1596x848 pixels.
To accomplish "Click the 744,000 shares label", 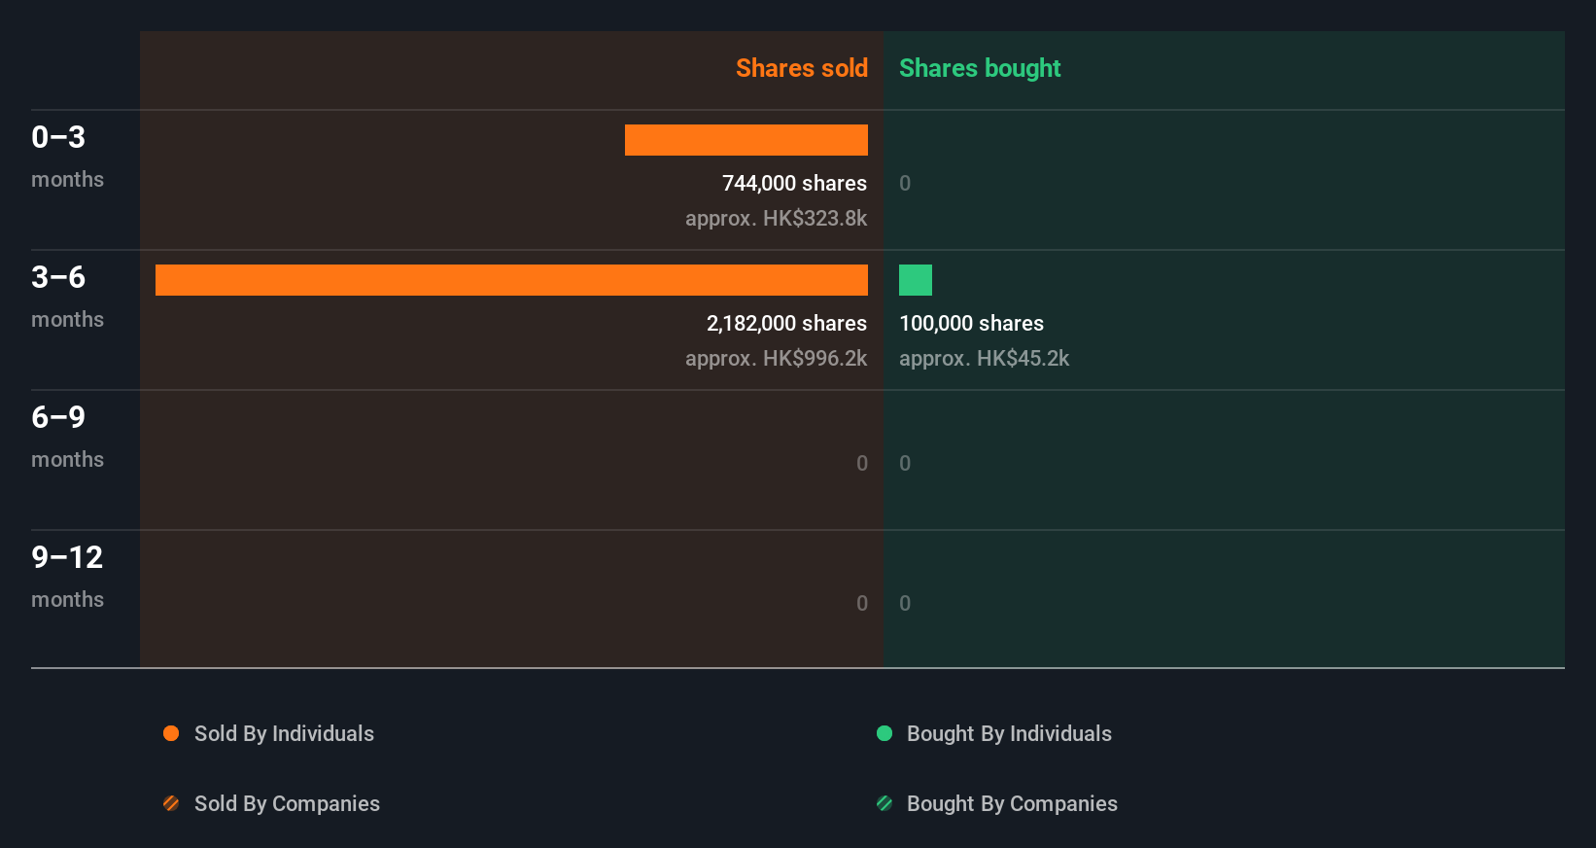I will pos(794,183).
